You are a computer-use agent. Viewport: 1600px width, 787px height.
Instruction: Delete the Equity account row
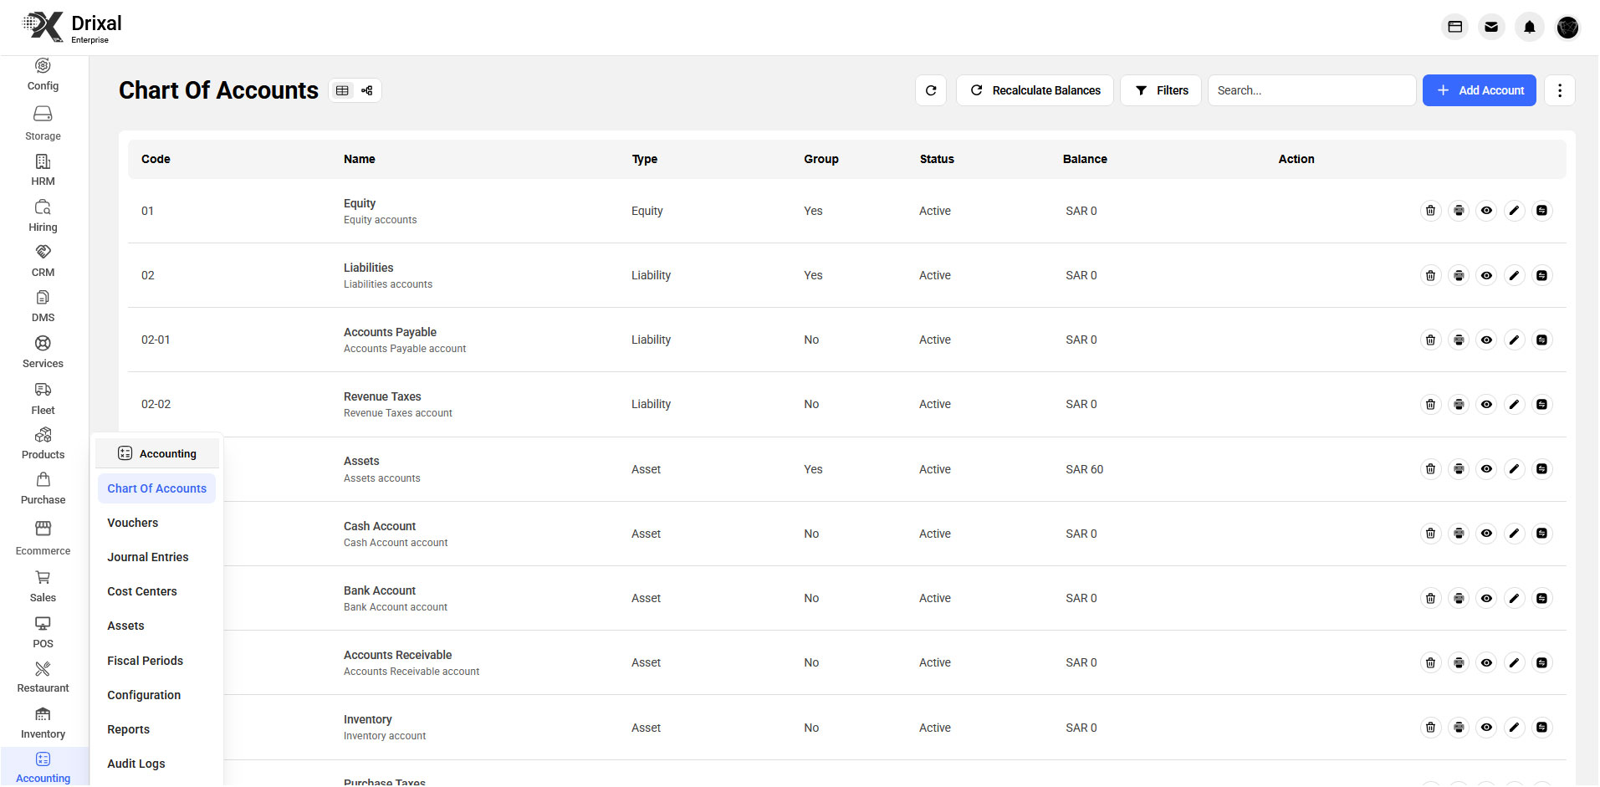click(1430, 211)
